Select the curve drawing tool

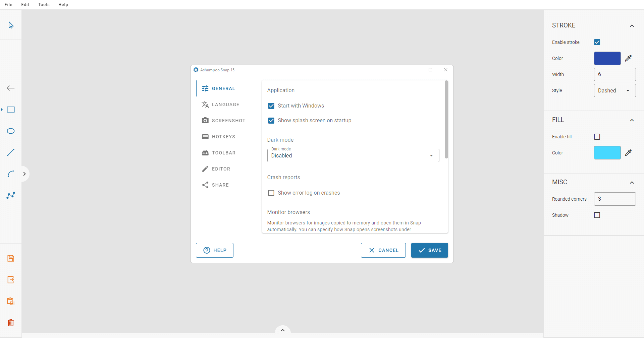click(x=11, y=174)
